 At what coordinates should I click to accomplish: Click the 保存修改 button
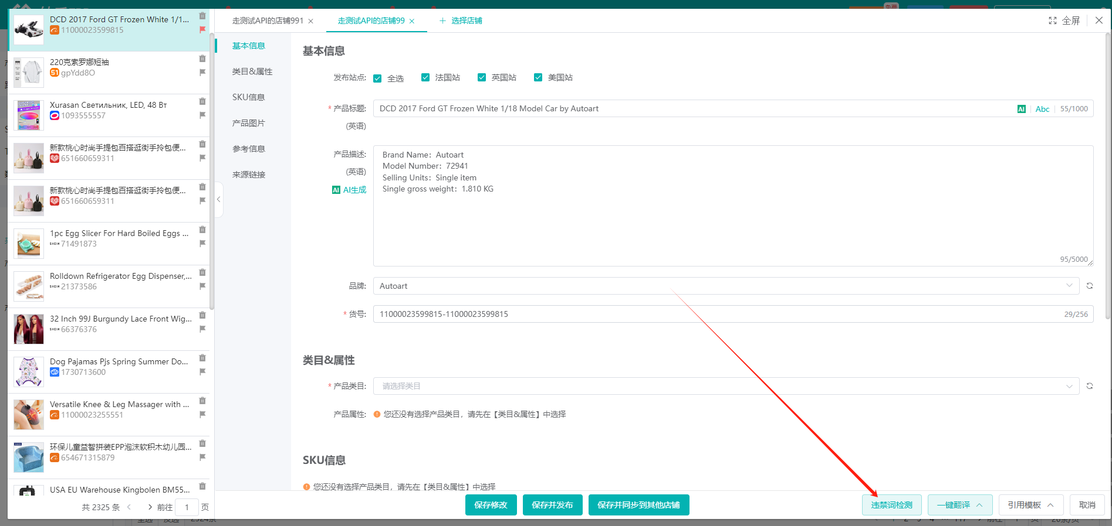click(491, 505)
